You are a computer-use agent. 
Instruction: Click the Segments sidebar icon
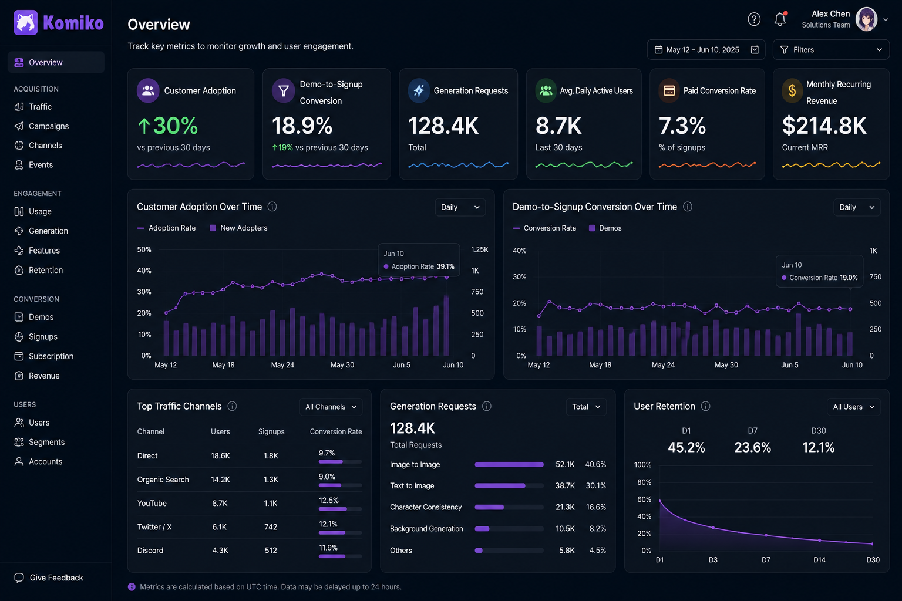(19, 442)
